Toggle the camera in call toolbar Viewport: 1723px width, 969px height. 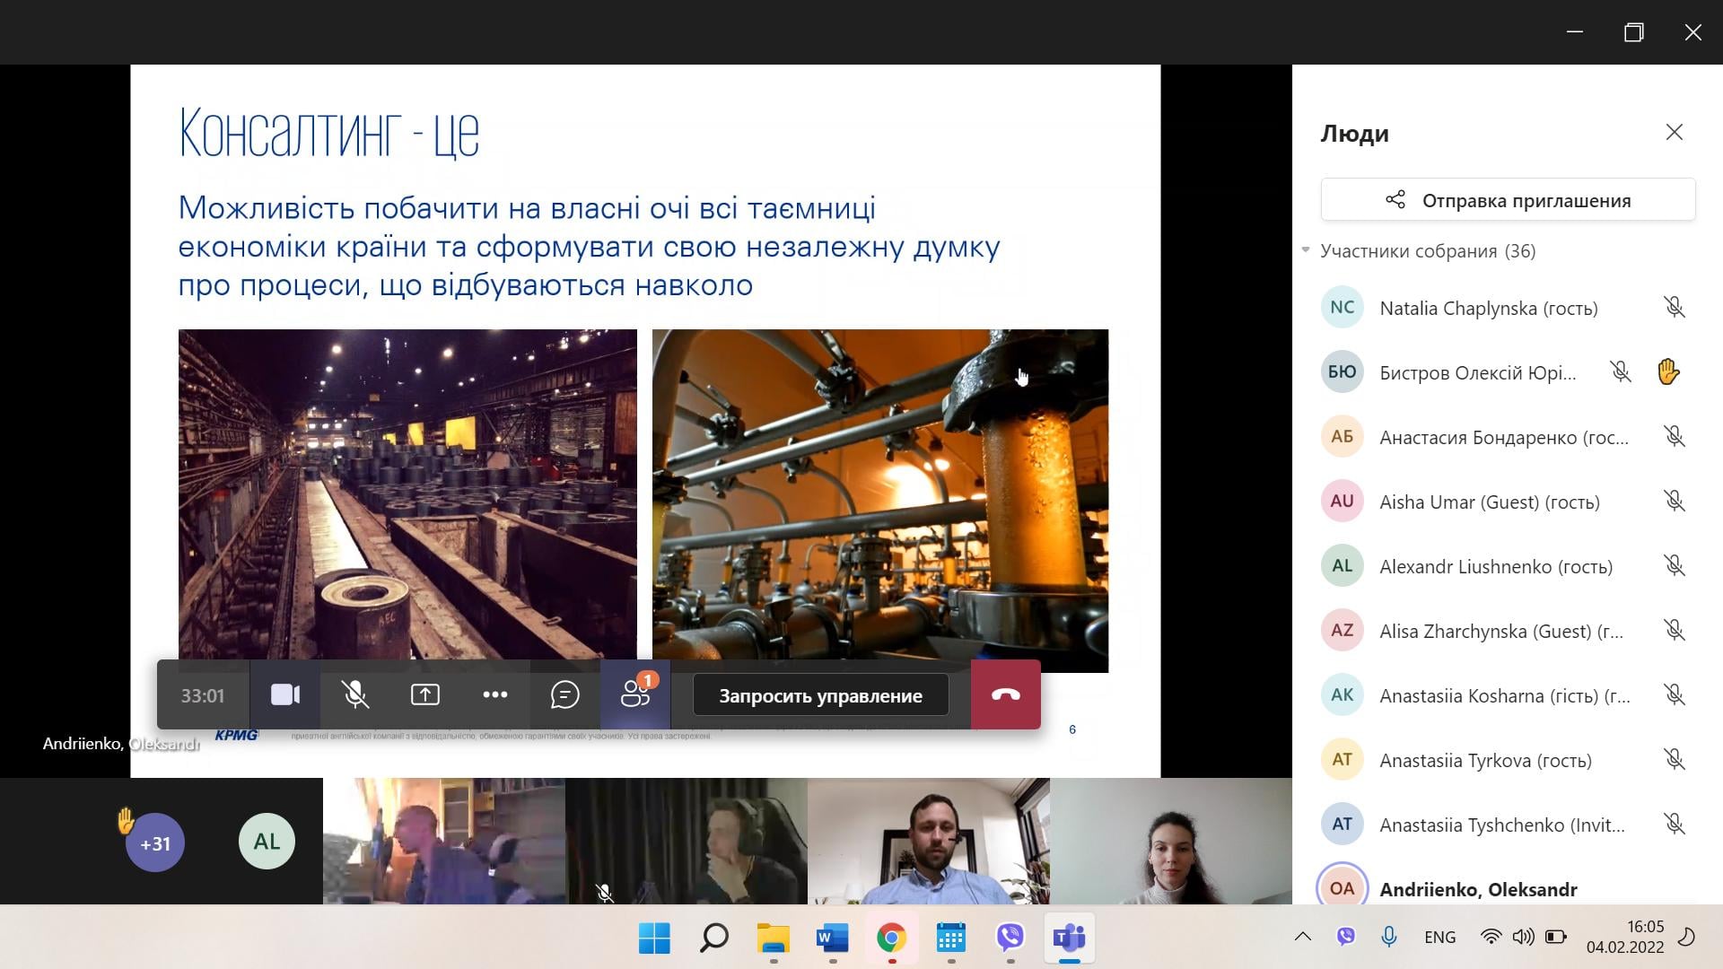pos(285,695)
